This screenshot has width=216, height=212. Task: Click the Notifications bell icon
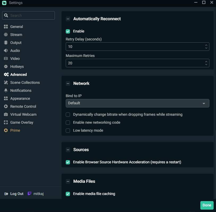click(6, 90)
